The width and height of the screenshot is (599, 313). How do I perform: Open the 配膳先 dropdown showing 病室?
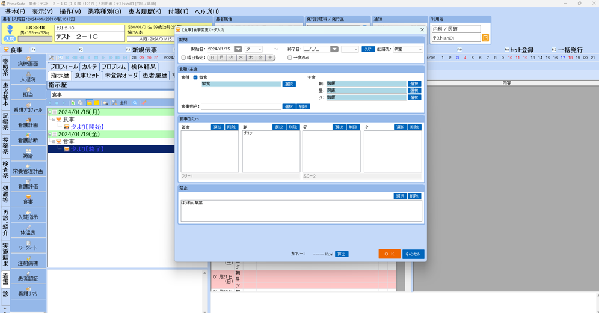(x=408, y=49)
